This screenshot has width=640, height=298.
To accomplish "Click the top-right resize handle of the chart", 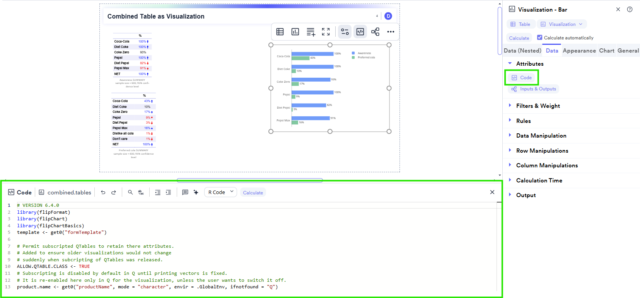I will [x=389, y=45].
